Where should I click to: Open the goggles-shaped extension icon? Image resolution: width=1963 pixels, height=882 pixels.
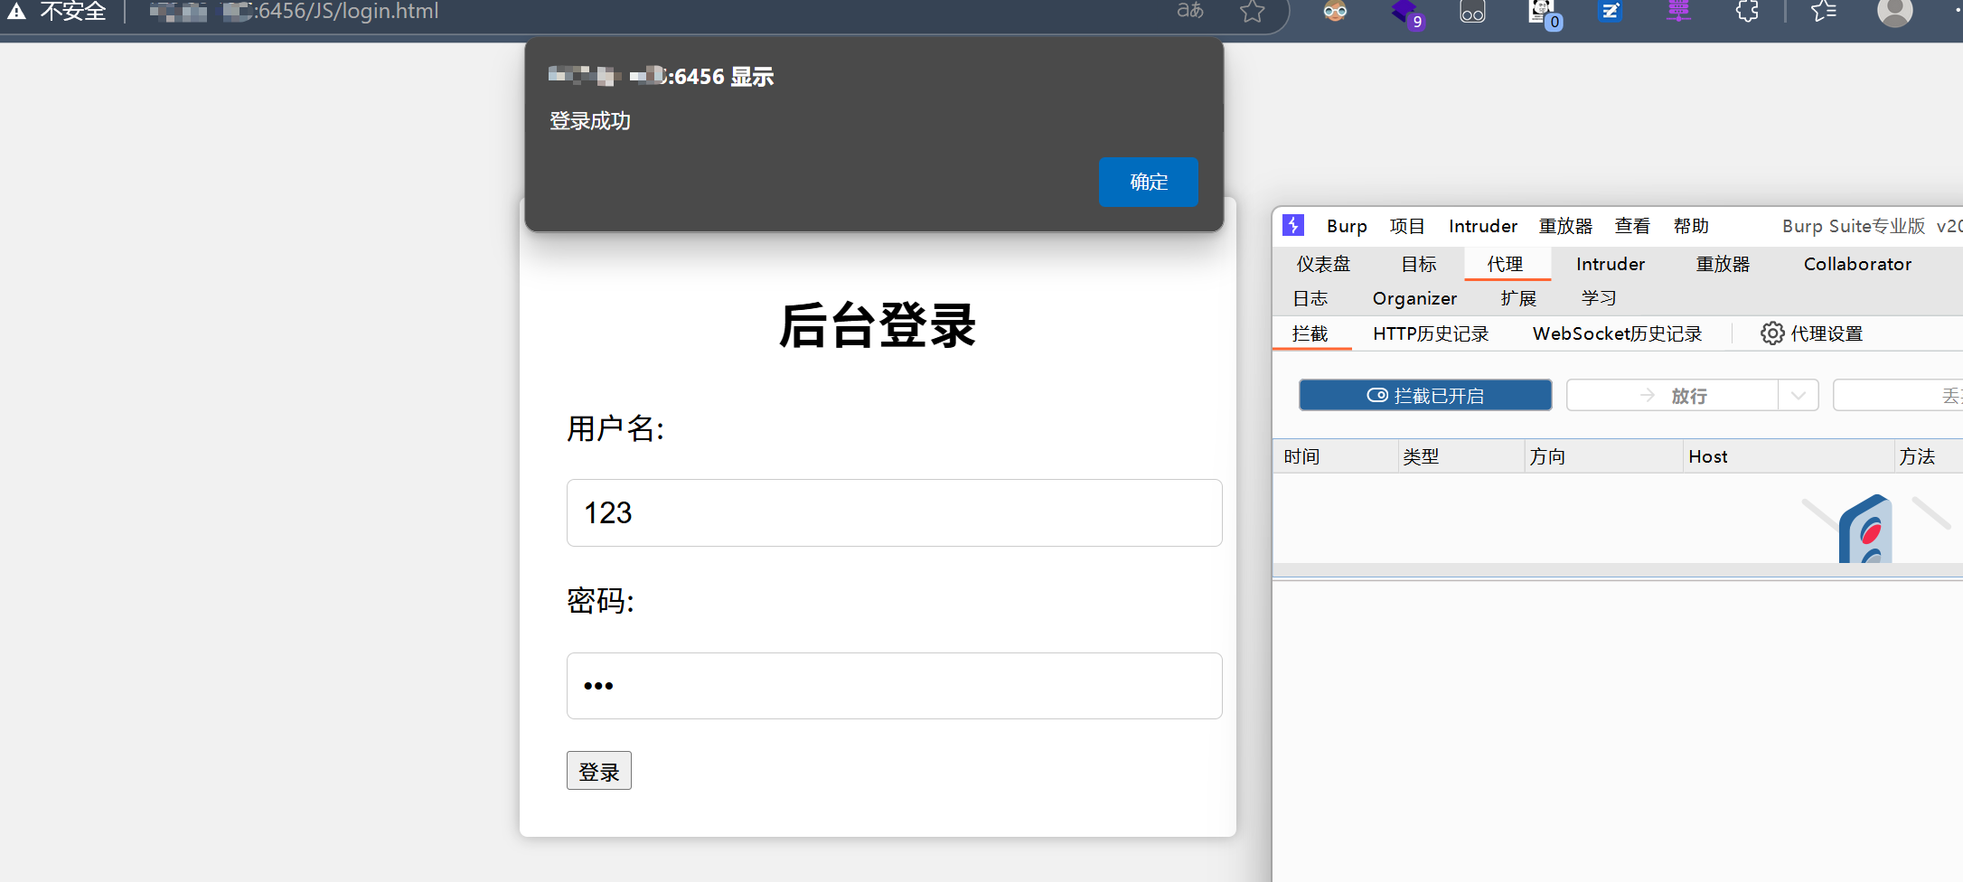click(1472, 12)
